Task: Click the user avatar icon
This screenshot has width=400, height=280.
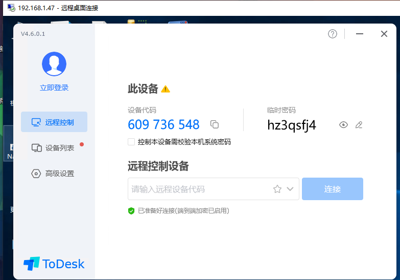Action: [54, 63]
